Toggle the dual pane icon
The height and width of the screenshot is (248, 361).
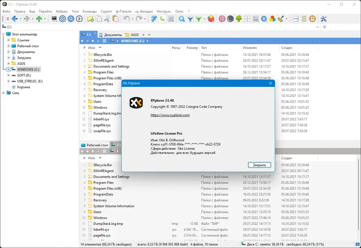coord(296,19)
